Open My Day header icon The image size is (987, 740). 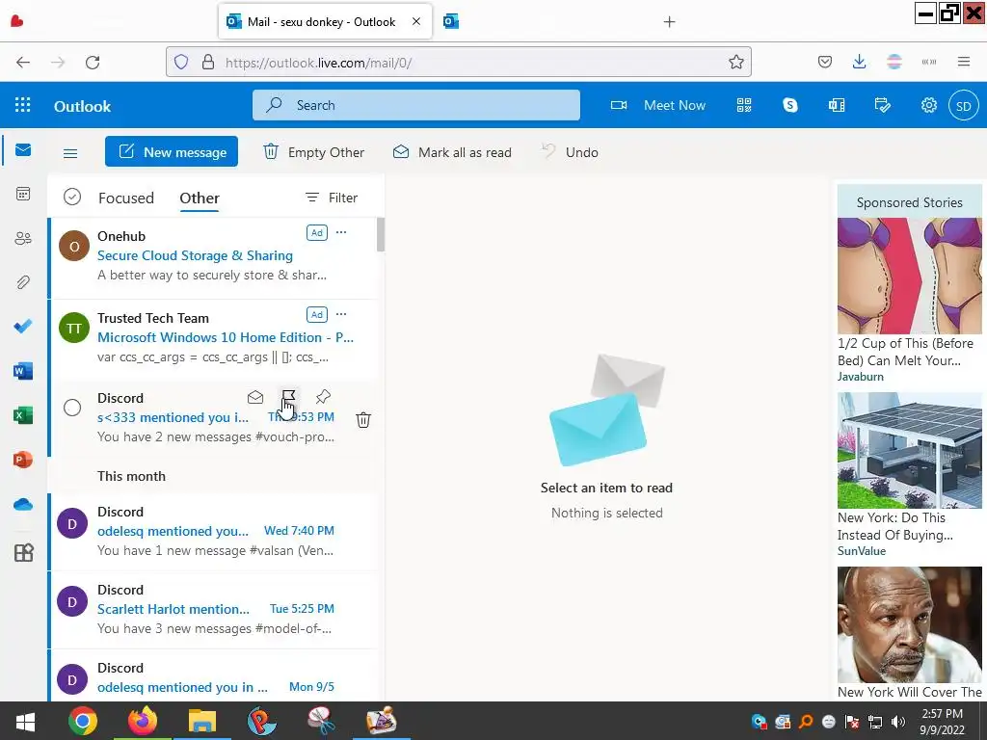point(883,105)
